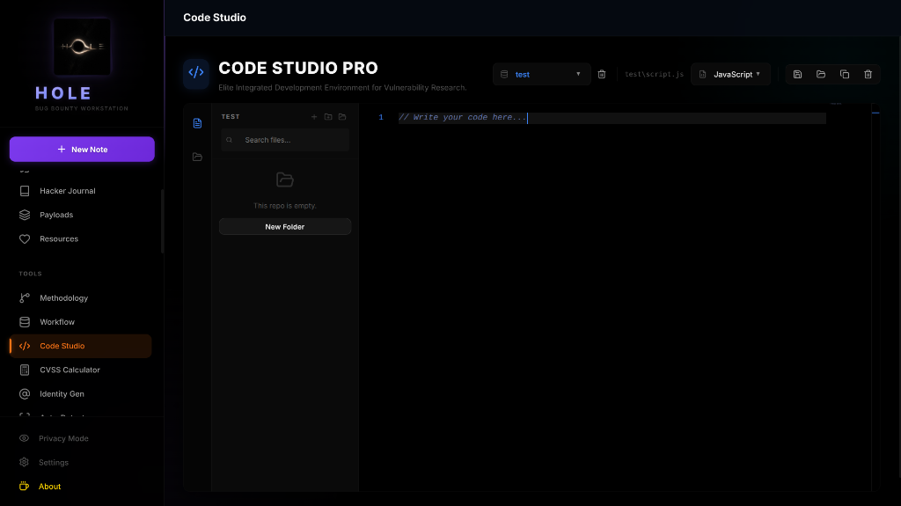Switch to the files view icon in activity bar
The height and width of the screenshot is (506, 901).
[197, 123]
